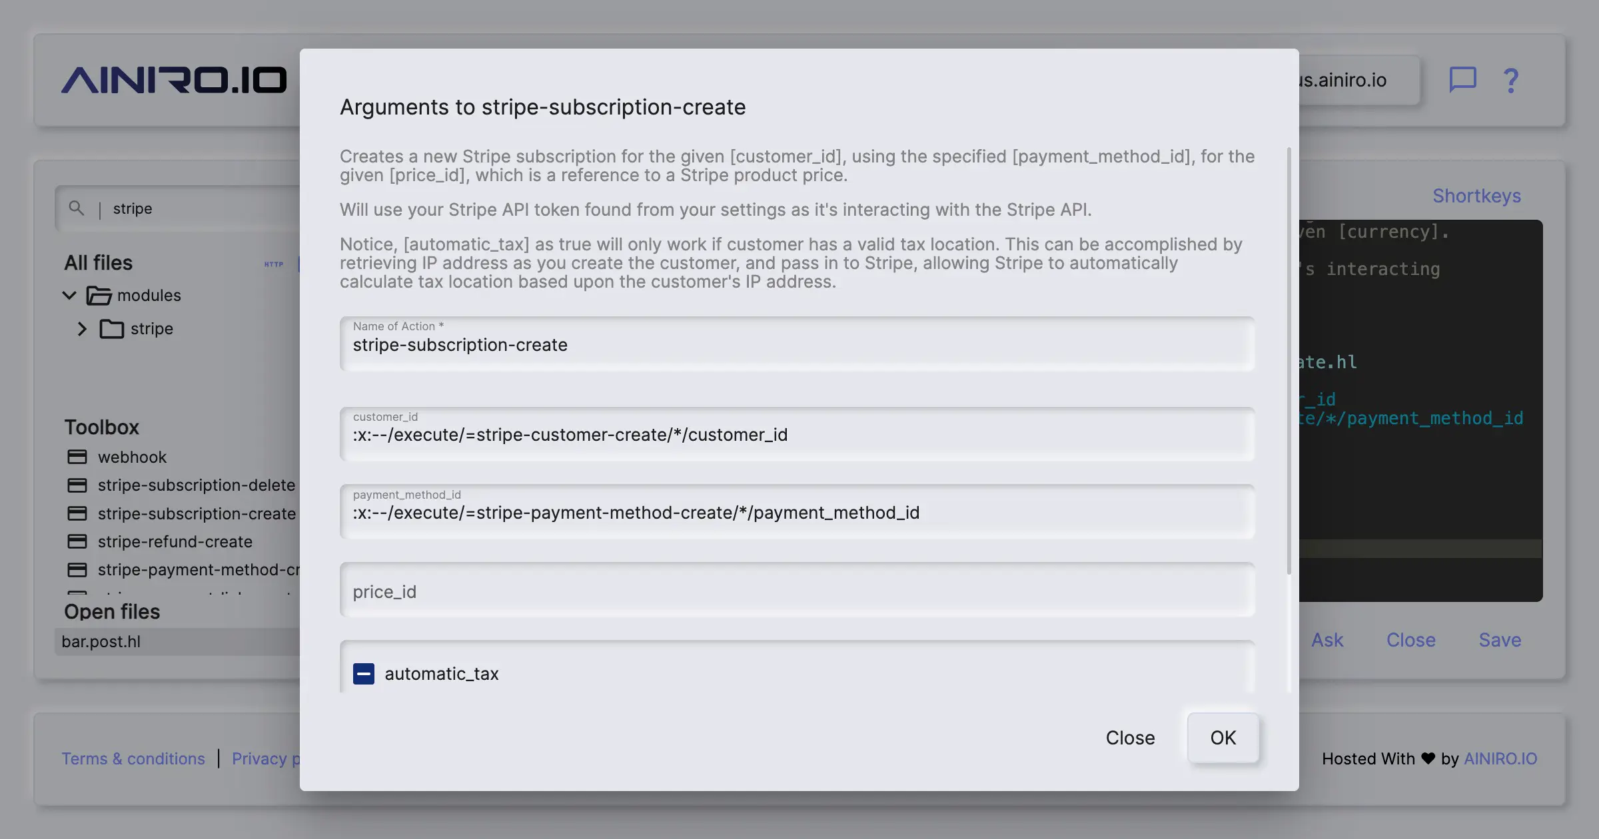Open stripe-refund-create from the Toolbox
Image resolution: width=1599 pixels, height=839 pixels.
pos(175,541)
